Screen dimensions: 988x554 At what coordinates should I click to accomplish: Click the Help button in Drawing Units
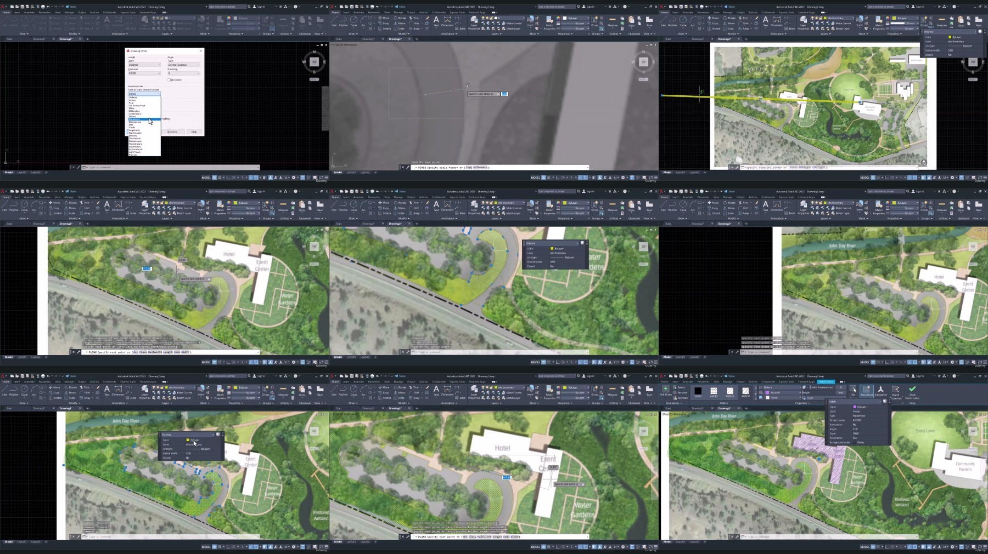[194, 132]
